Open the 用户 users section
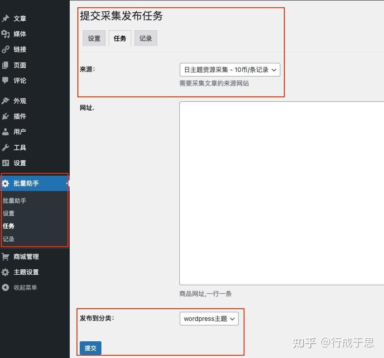The height and width of the screenshot is (358, 384). click(x=20, y=132)
